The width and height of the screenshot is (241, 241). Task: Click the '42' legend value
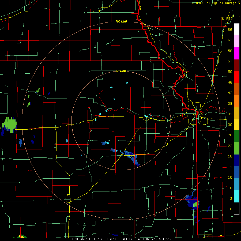(x=230, y=93)
